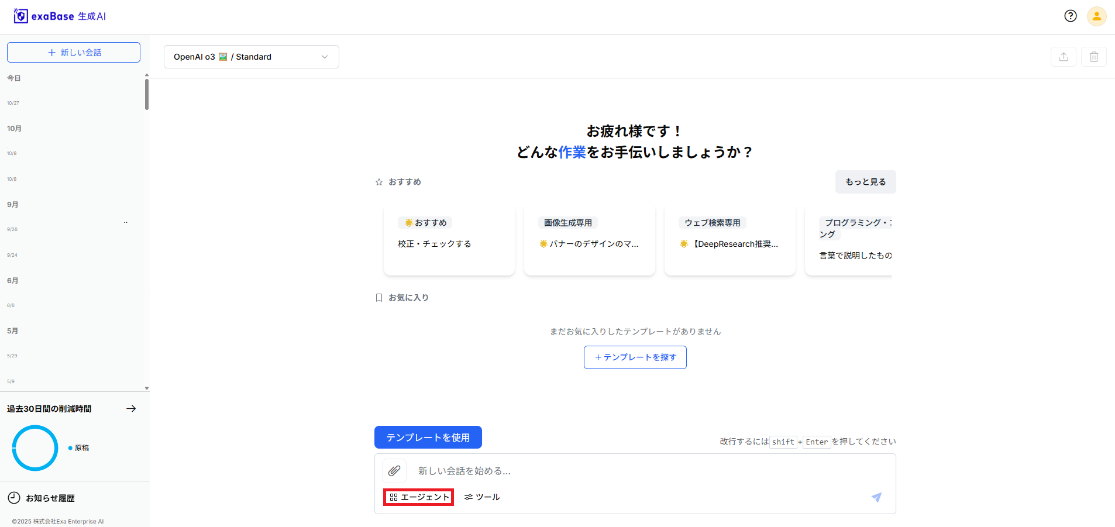Open the OpenAI o3 / Standard model dropdown
The width and height of the screenshot is (1115, 527).
click(x=252, y=57)
